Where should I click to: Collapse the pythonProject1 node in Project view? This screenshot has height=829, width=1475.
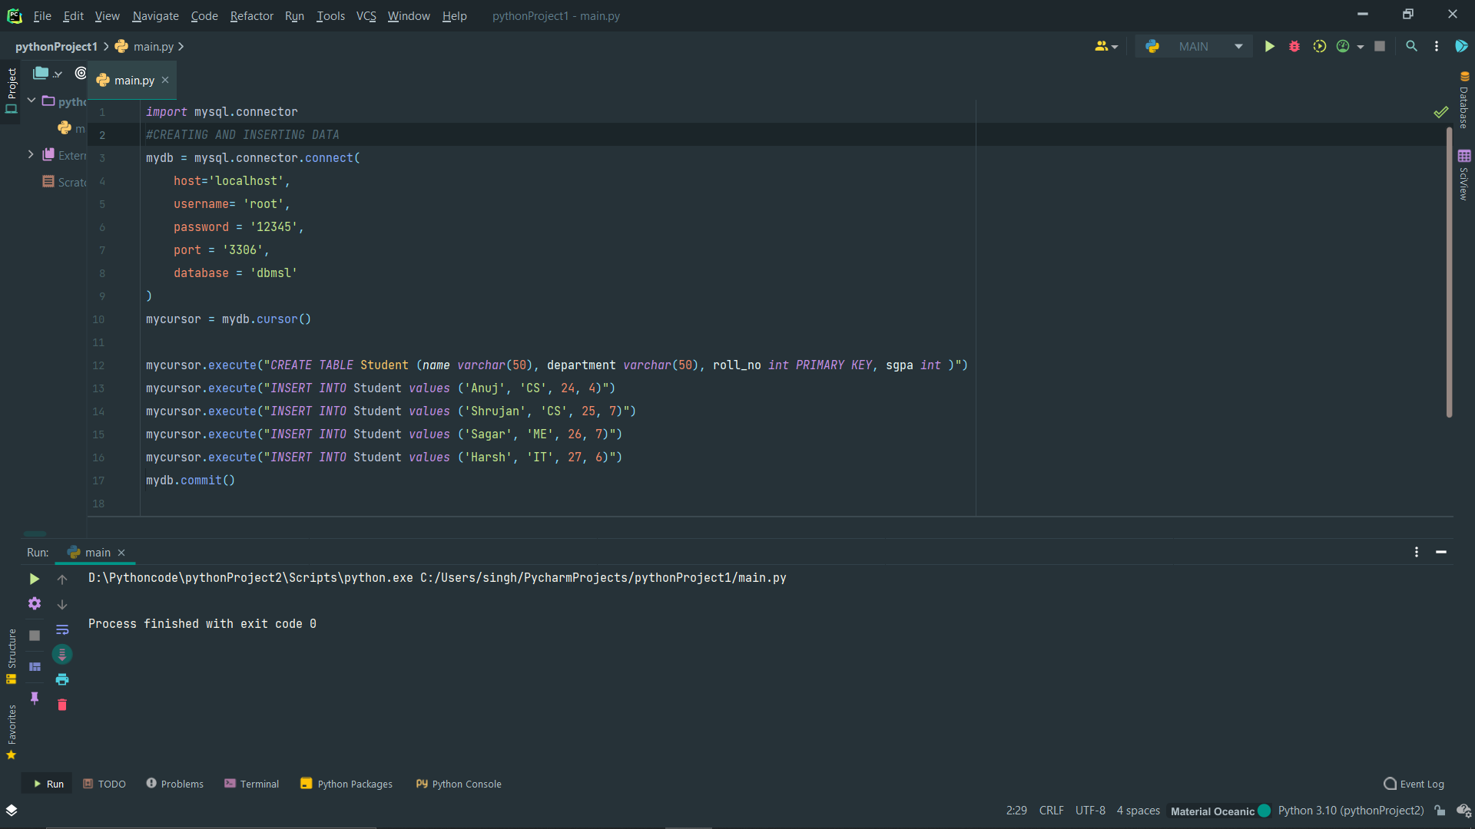(31, 100)
